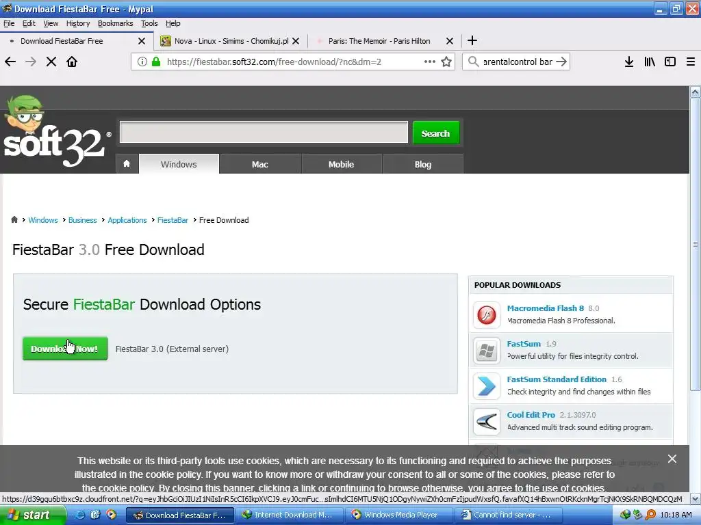Stop page loading with the X button

(51, 62)
